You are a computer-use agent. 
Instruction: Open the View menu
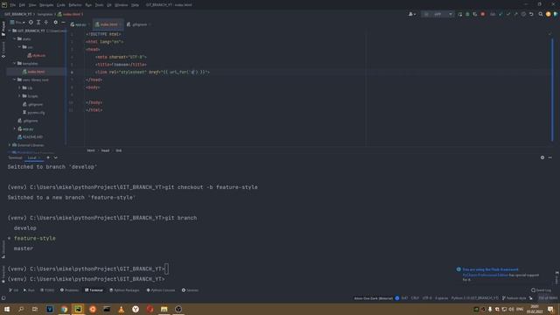32,5
